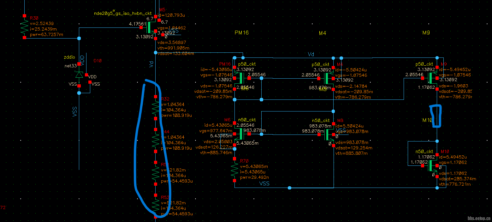Screen dimensions: 492x222
Task: Click the vth=776.721m annotation
Action: click(x=455, y=184)
